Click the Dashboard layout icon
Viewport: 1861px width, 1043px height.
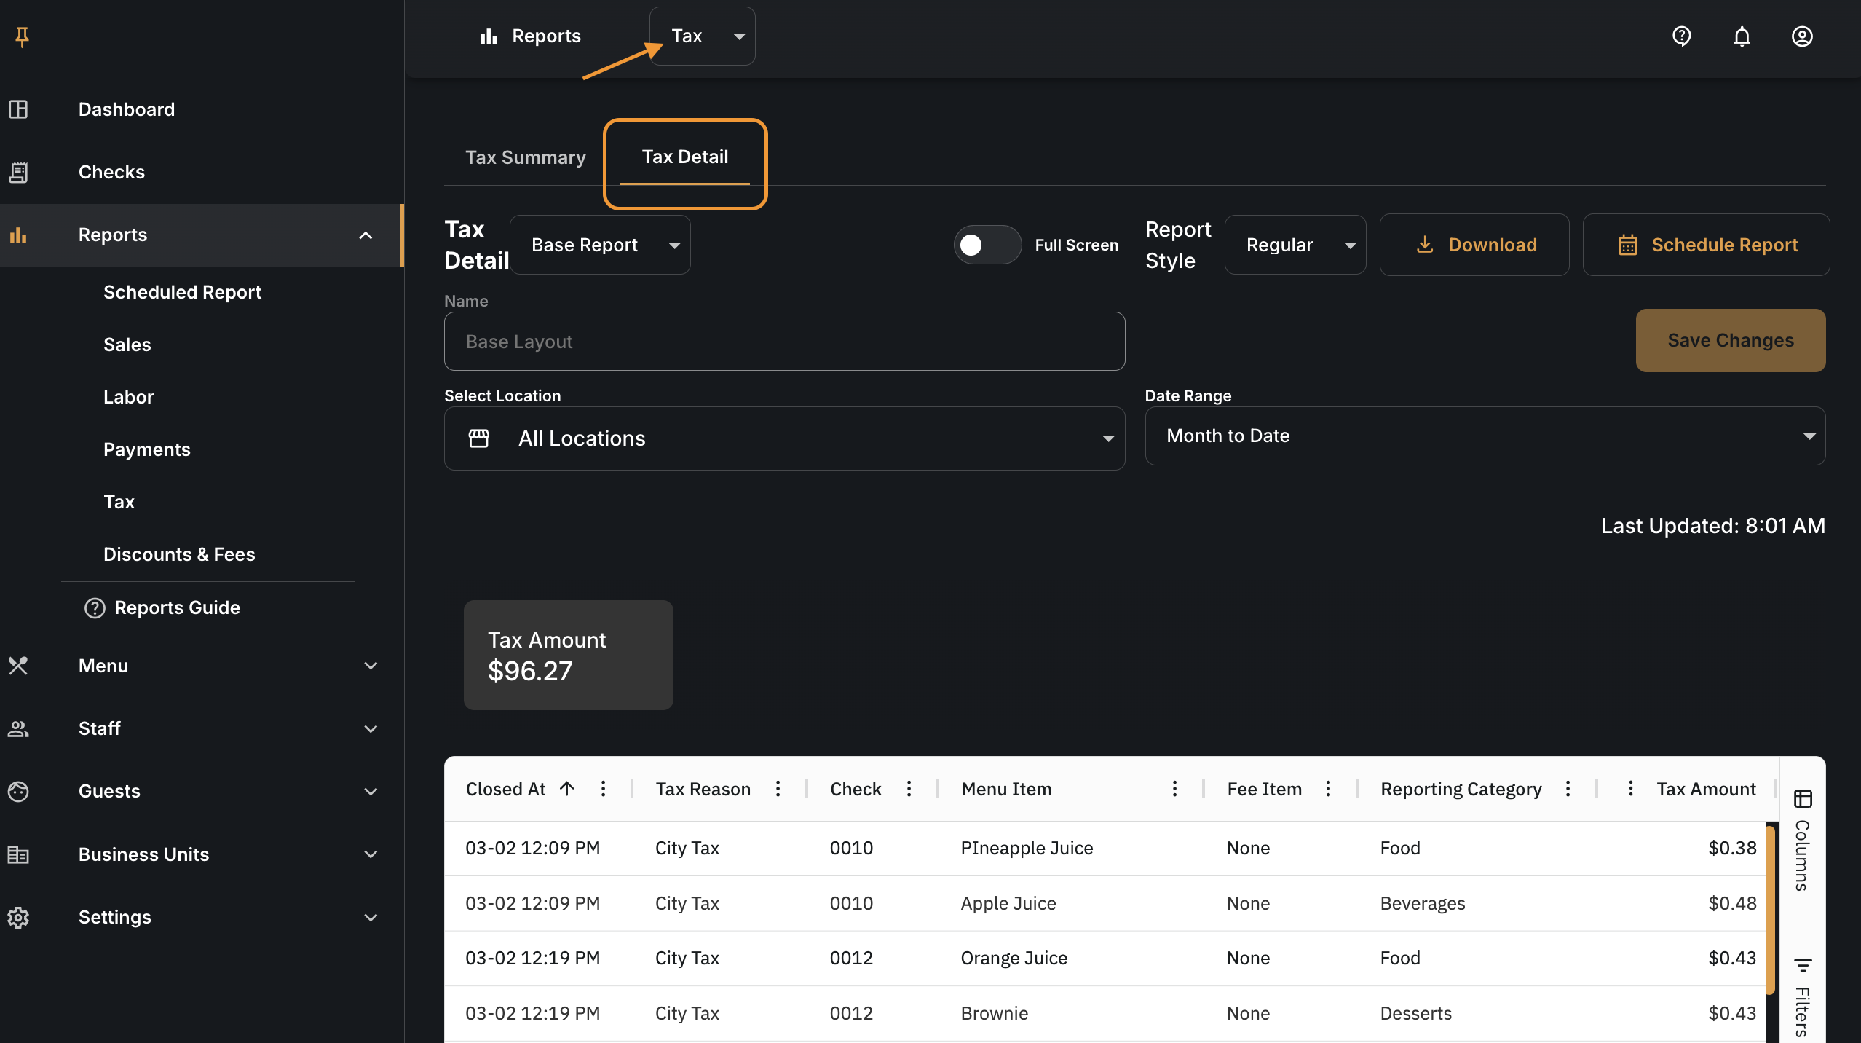[18, 109]
